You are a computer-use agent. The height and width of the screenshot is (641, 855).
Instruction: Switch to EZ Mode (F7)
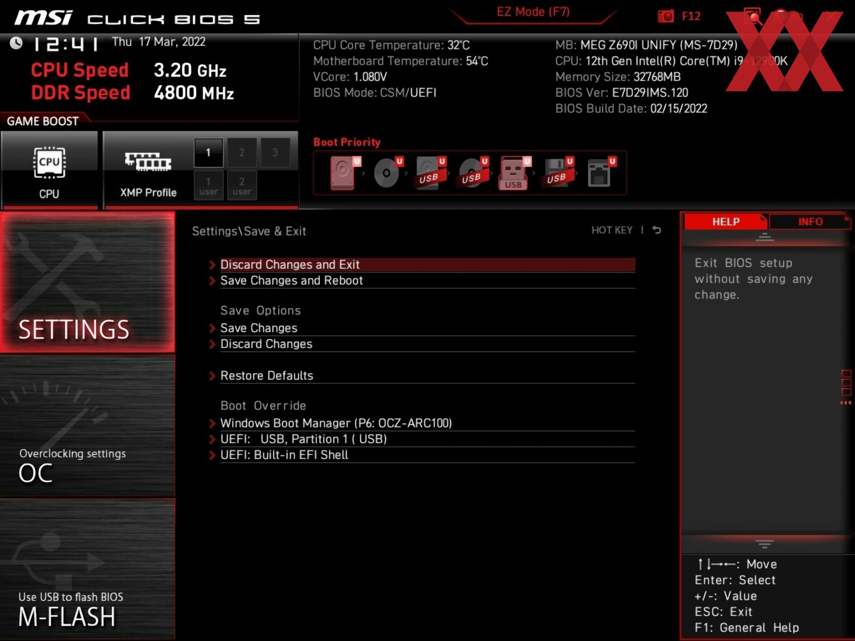(533, 12)
